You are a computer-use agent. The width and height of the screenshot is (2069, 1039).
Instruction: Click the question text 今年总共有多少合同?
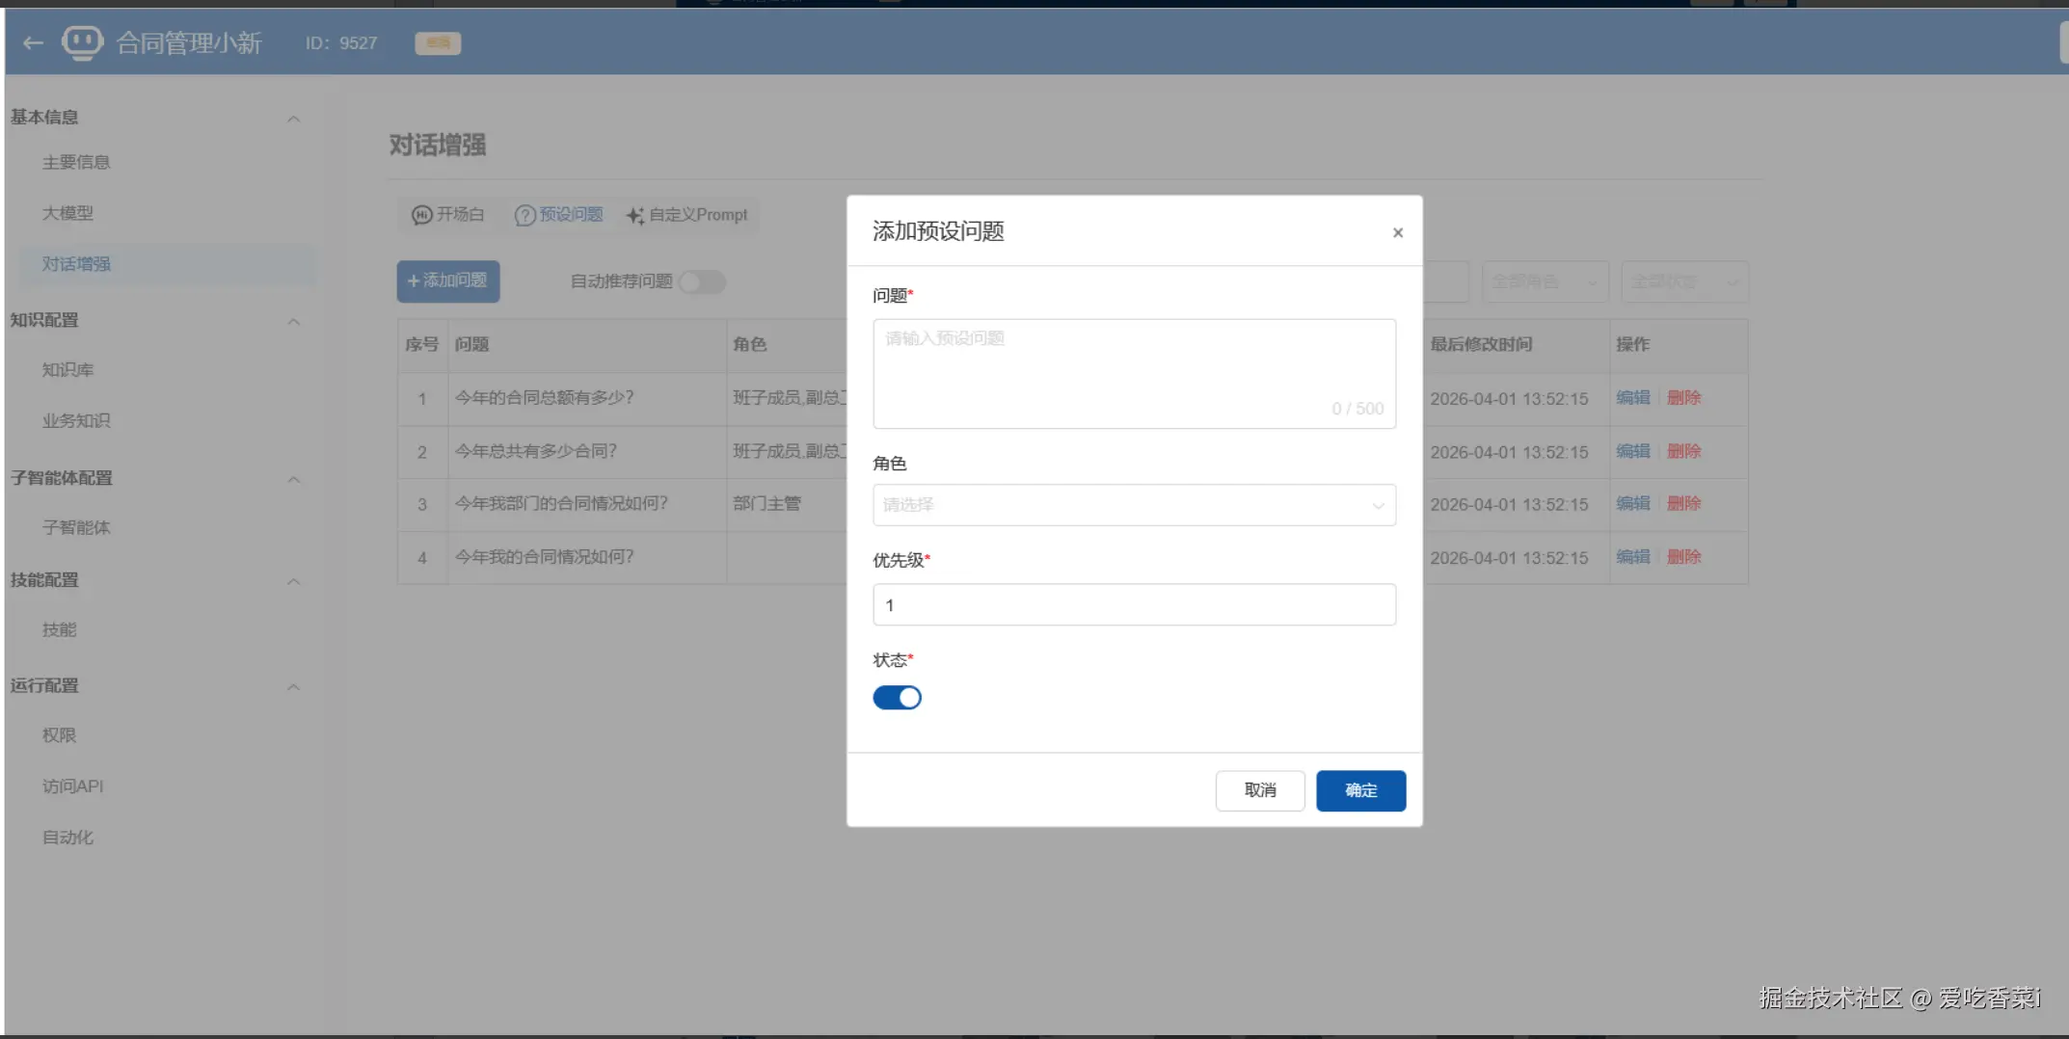click(x=535, y=451)
